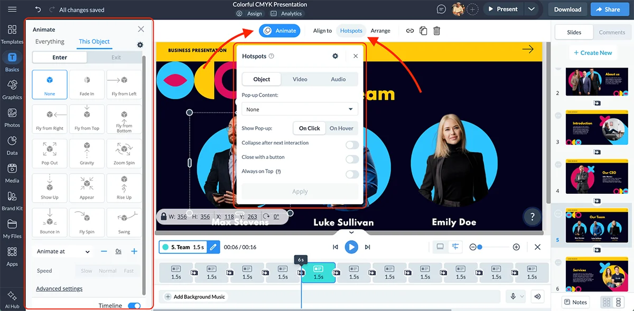
Task: Open the Templates sidebar panel
Action: [x=12, y=34]
